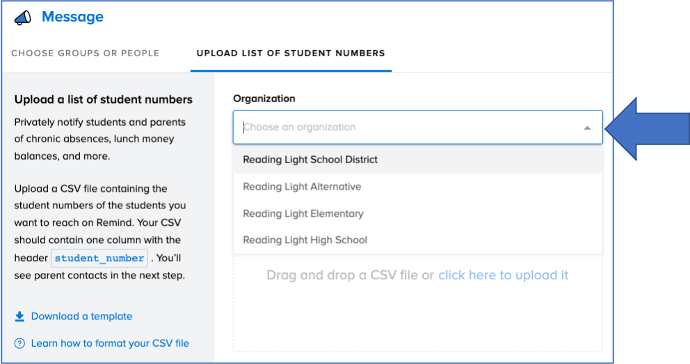Open Learn how to format your CSV file
This screenshot has height=364, width=690.
pyautogui.click(x=110, y=343)
